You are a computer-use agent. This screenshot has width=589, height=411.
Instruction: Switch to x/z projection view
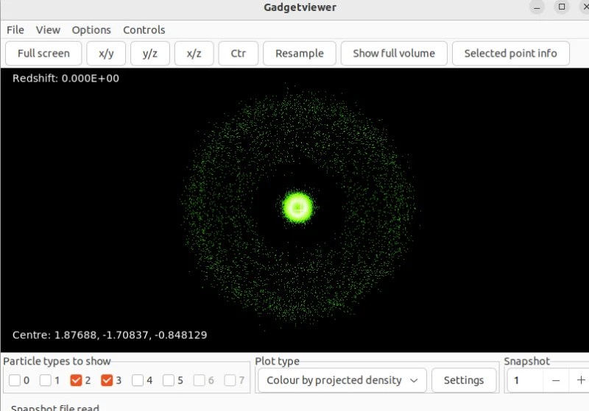194,53
